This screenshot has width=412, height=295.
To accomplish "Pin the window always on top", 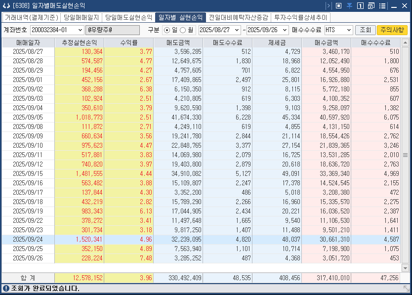I will (350, 5).
